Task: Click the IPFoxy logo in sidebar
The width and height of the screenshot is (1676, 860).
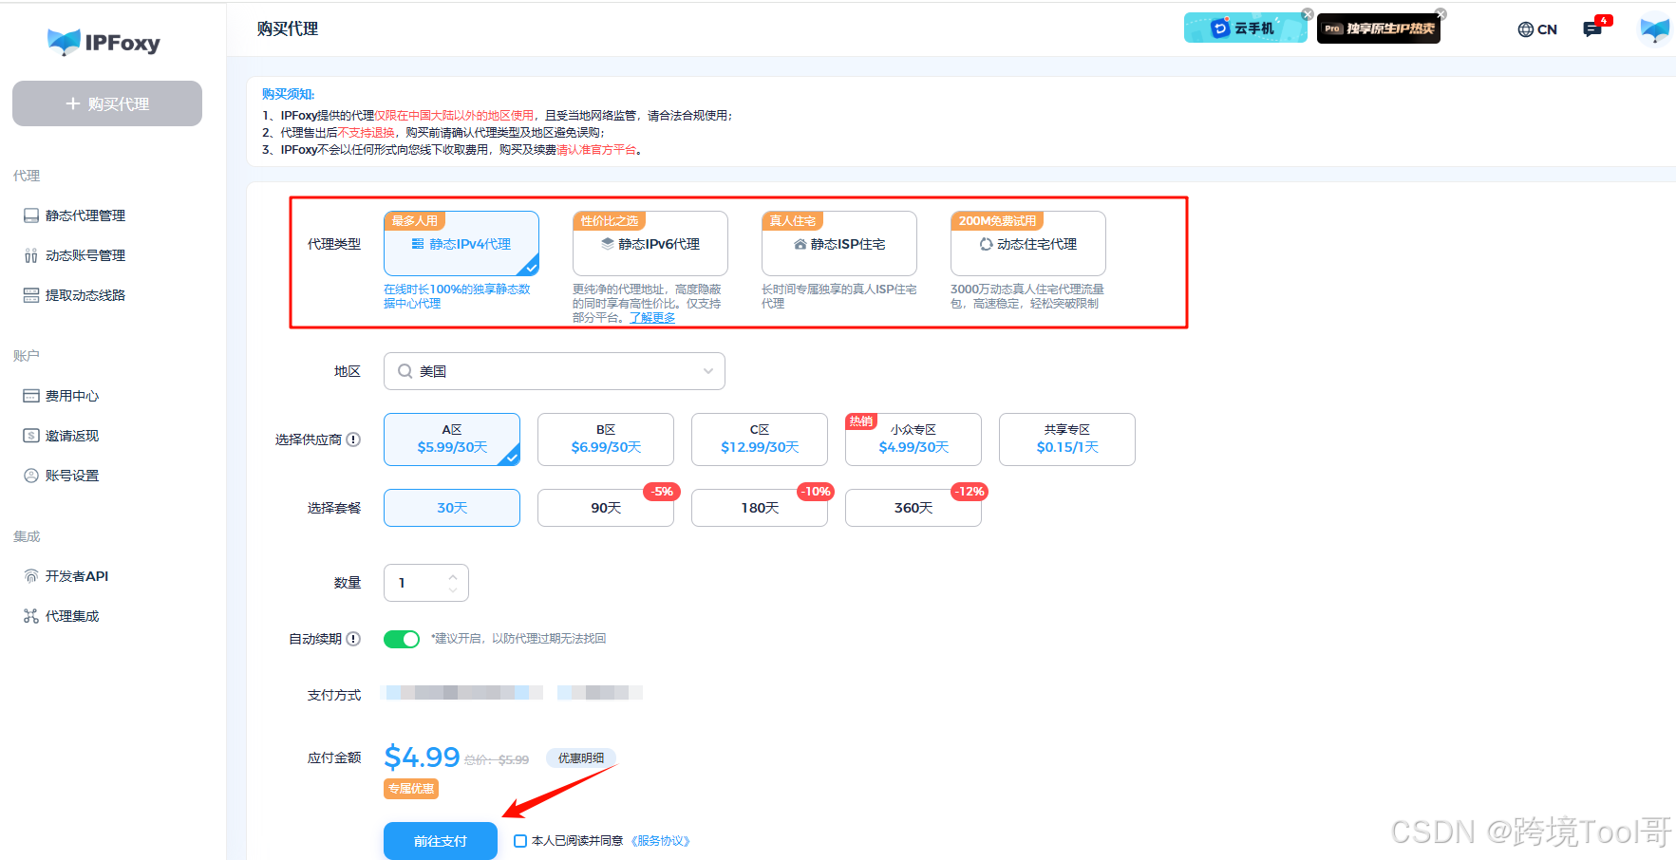Action: click(x=104, y=42)
